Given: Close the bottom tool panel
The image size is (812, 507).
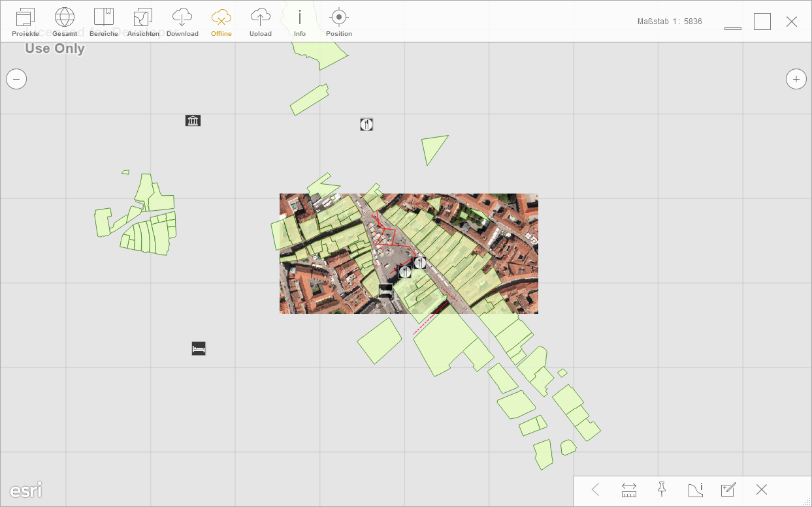Looking at the screenshot, I should point(761,490).
